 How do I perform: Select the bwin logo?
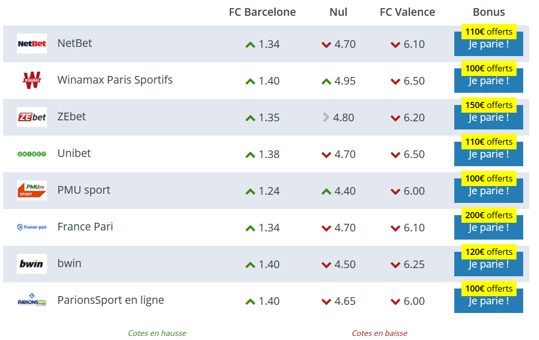(32, 264)
